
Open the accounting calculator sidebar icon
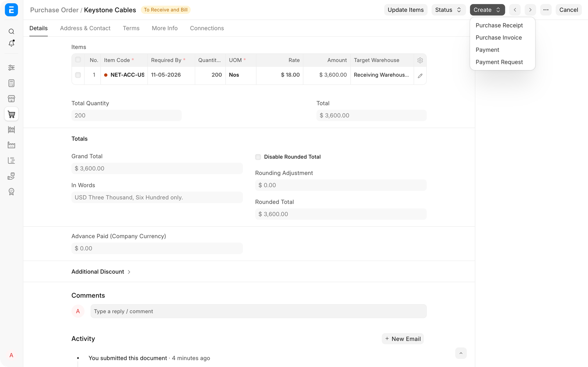(x=11, y=83)
